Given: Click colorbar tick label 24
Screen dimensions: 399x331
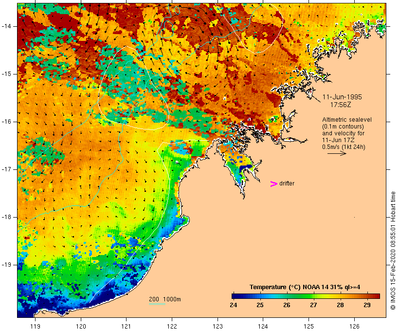Looking at the screenshot, I should (x=234, y=305).
